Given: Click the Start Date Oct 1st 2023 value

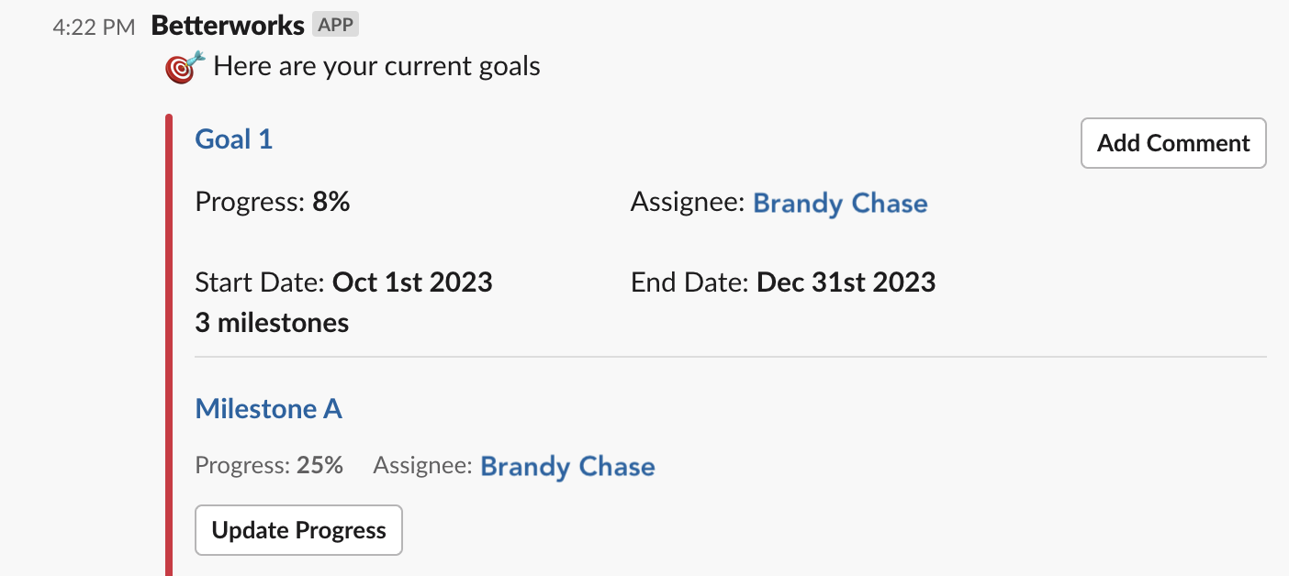Looking at the screenshot, I should (412, 282).
